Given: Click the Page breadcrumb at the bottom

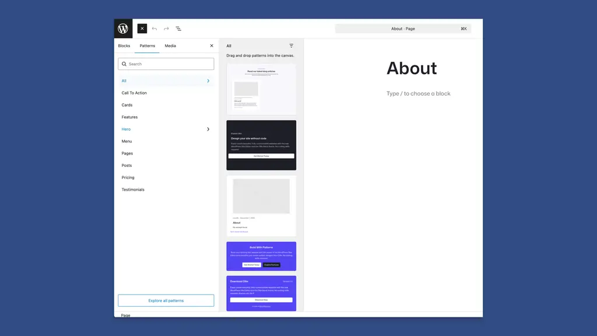Looking at the screenshot, I should [126, 315].
